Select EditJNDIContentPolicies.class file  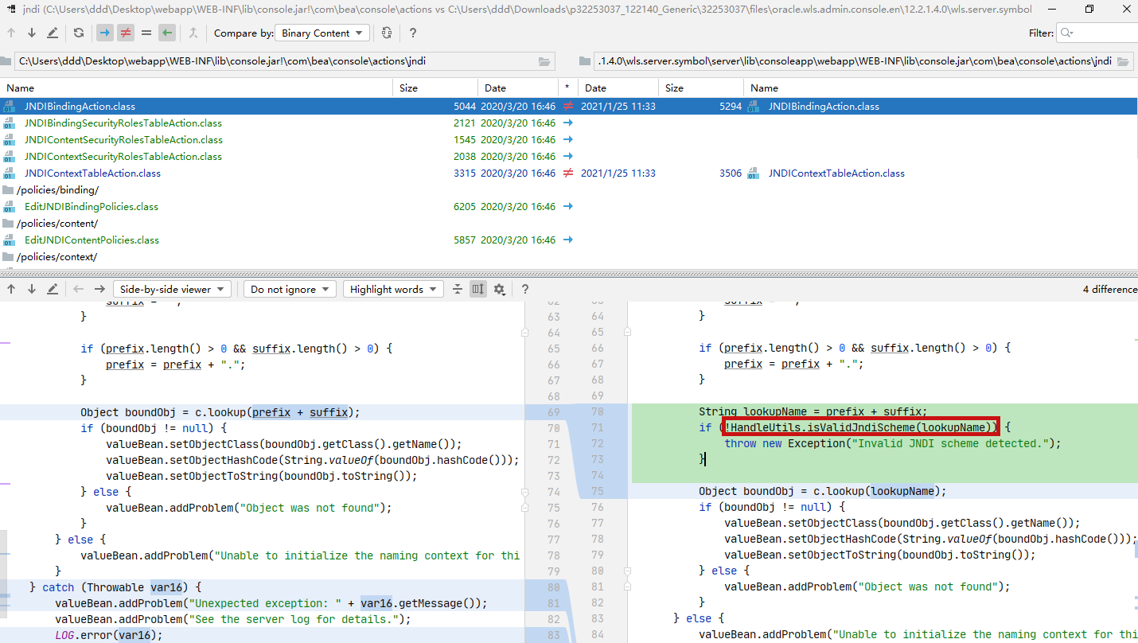(x=92, y=240)
